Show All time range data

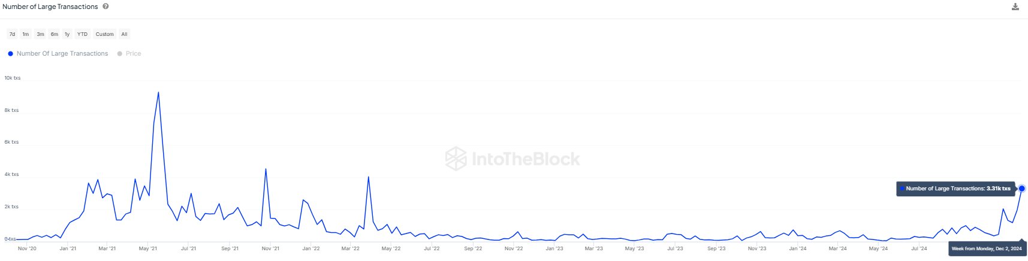(x=125, y=34)
